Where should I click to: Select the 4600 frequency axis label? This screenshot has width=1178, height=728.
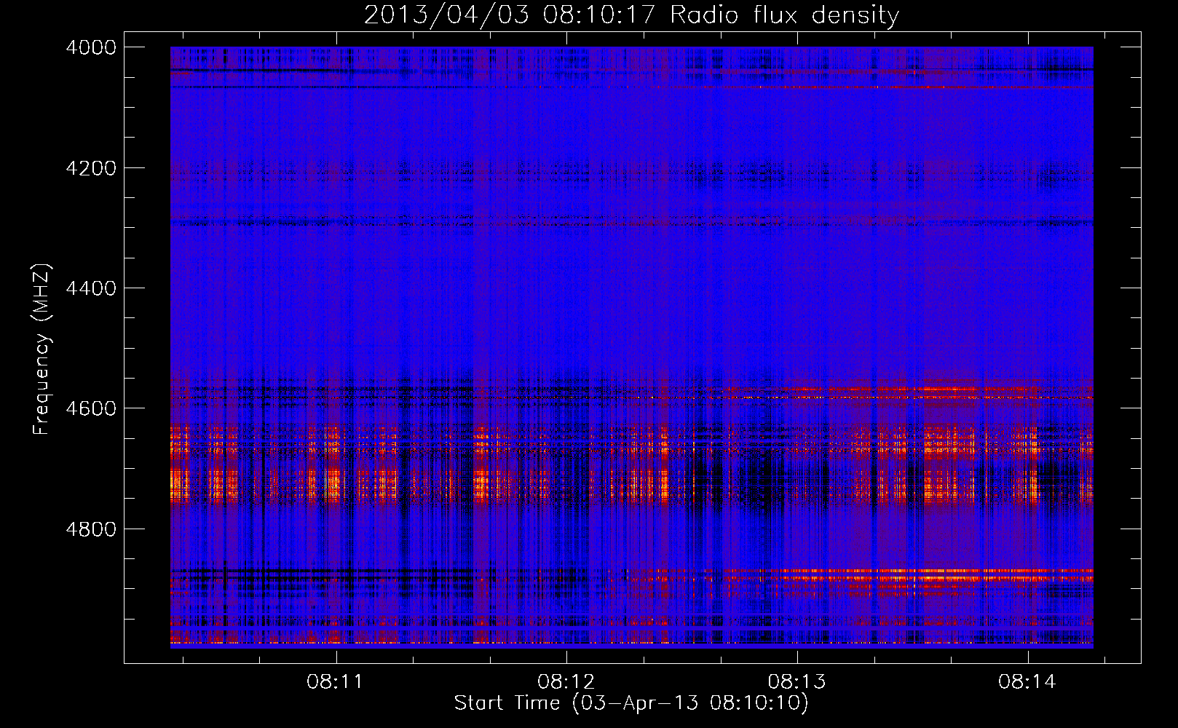click(91, 408)
